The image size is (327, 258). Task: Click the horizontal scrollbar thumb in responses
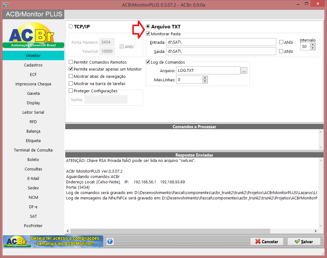point(170,231)
